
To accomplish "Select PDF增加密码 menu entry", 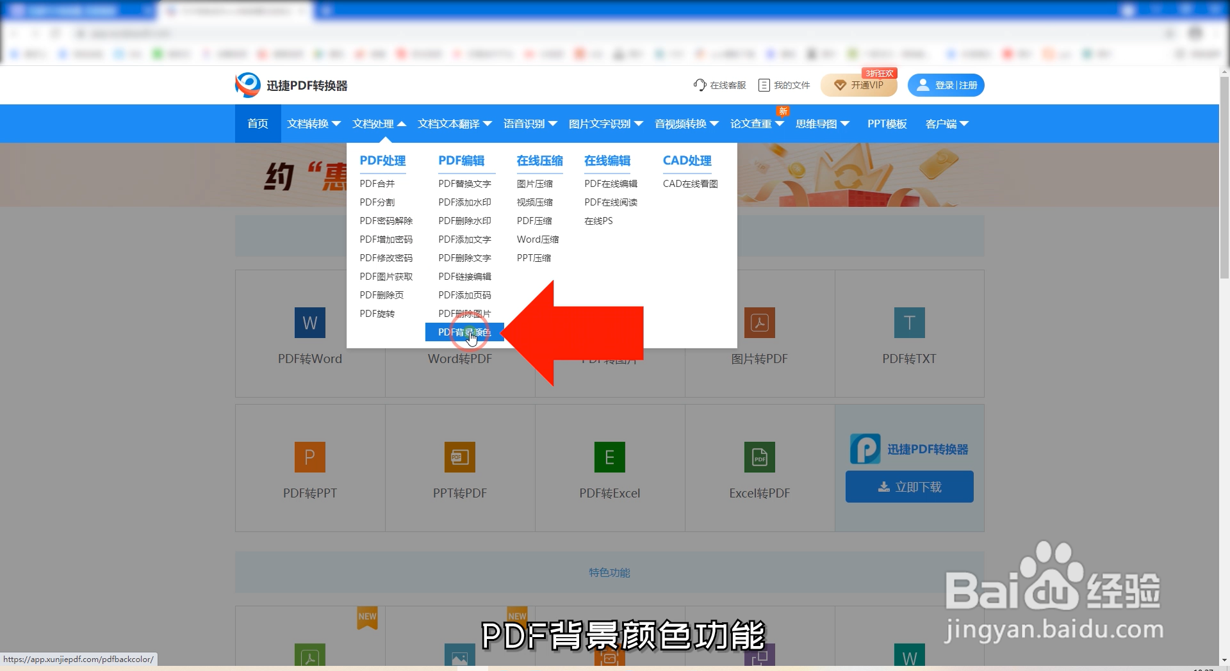I will [386, 239].
